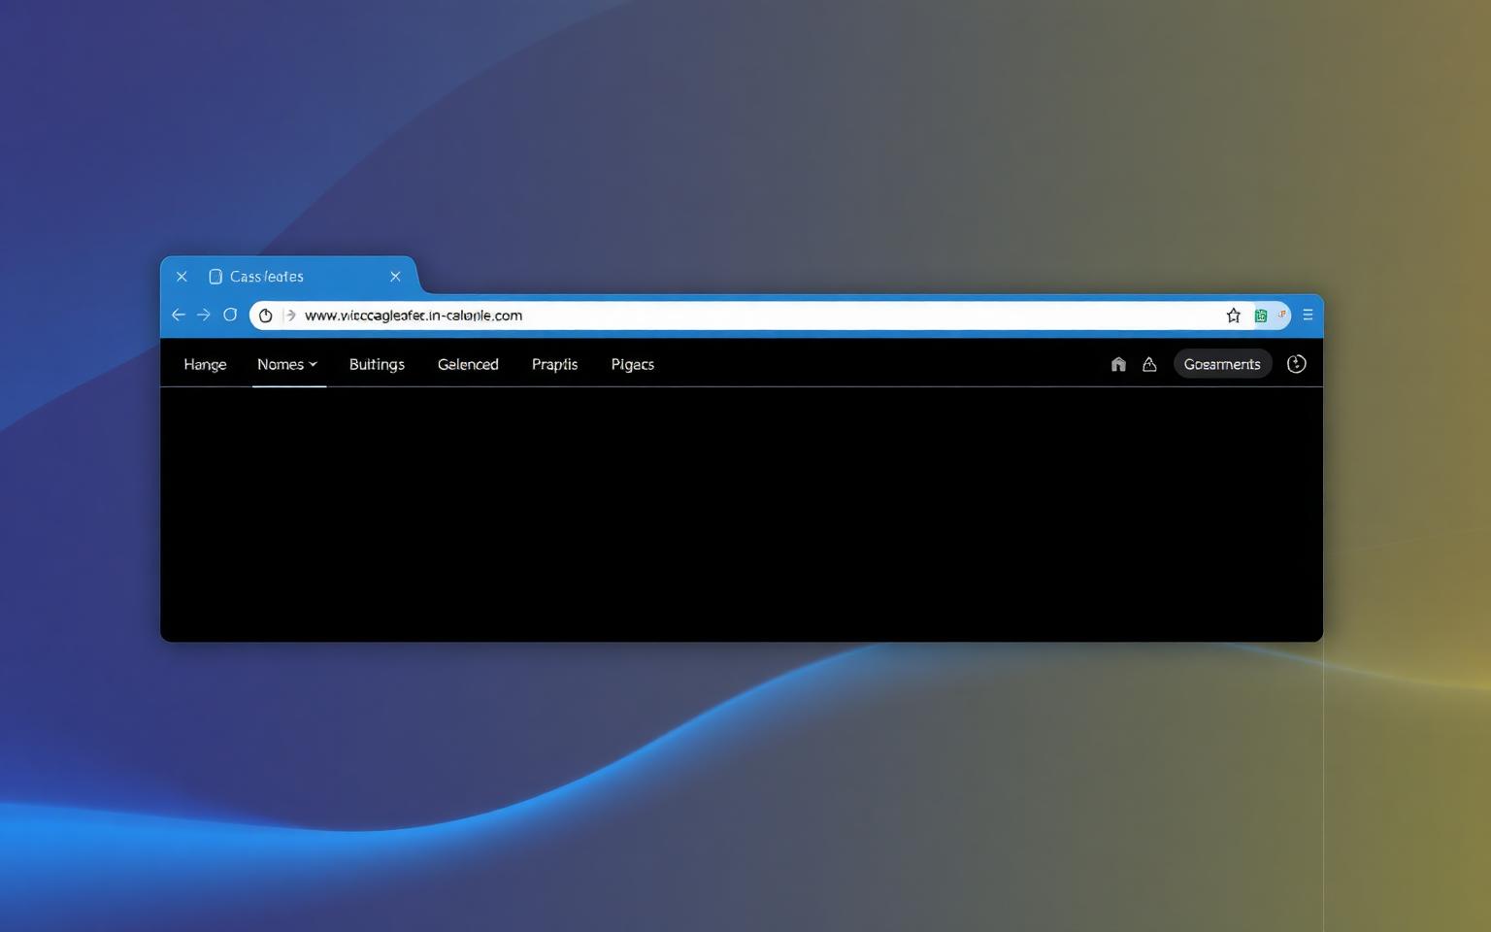
Task: Click the Goearments button
Action: coord(1222,364)
